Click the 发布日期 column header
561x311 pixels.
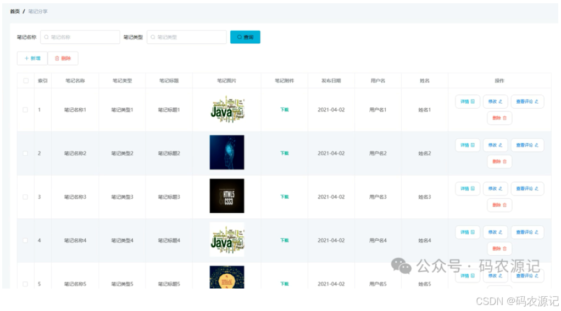point(331,81)
